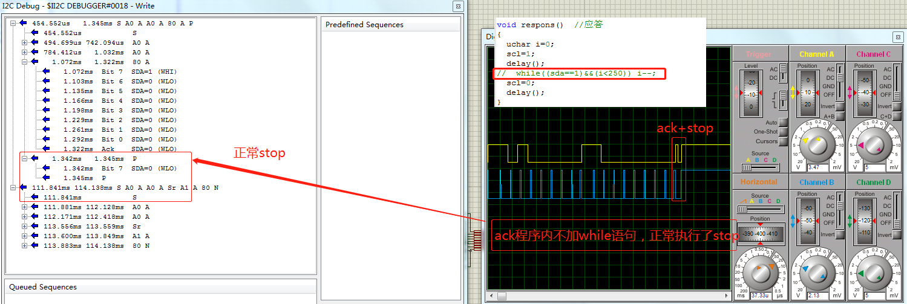This screenshot has width=907, height=304.
Task: Adjust the Channel B Position thumbwheel
Action: [x=808, y=222]
